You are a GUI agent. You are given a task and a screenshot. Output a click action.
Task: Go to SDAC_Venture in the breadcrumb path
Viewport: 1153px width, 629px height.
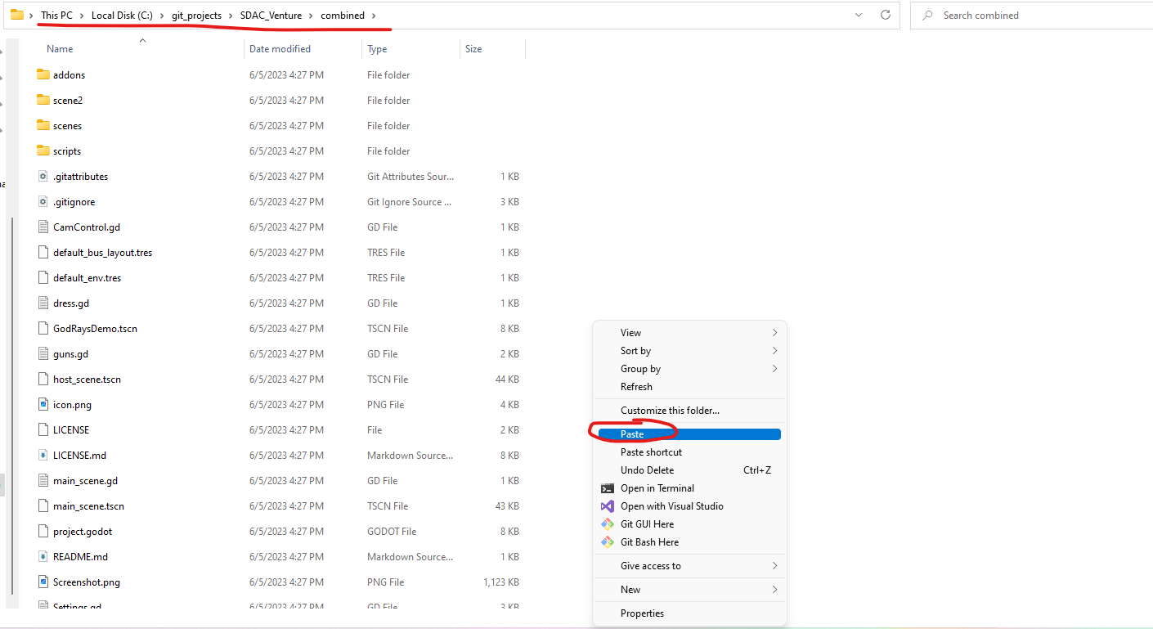[x=271, y=16]
